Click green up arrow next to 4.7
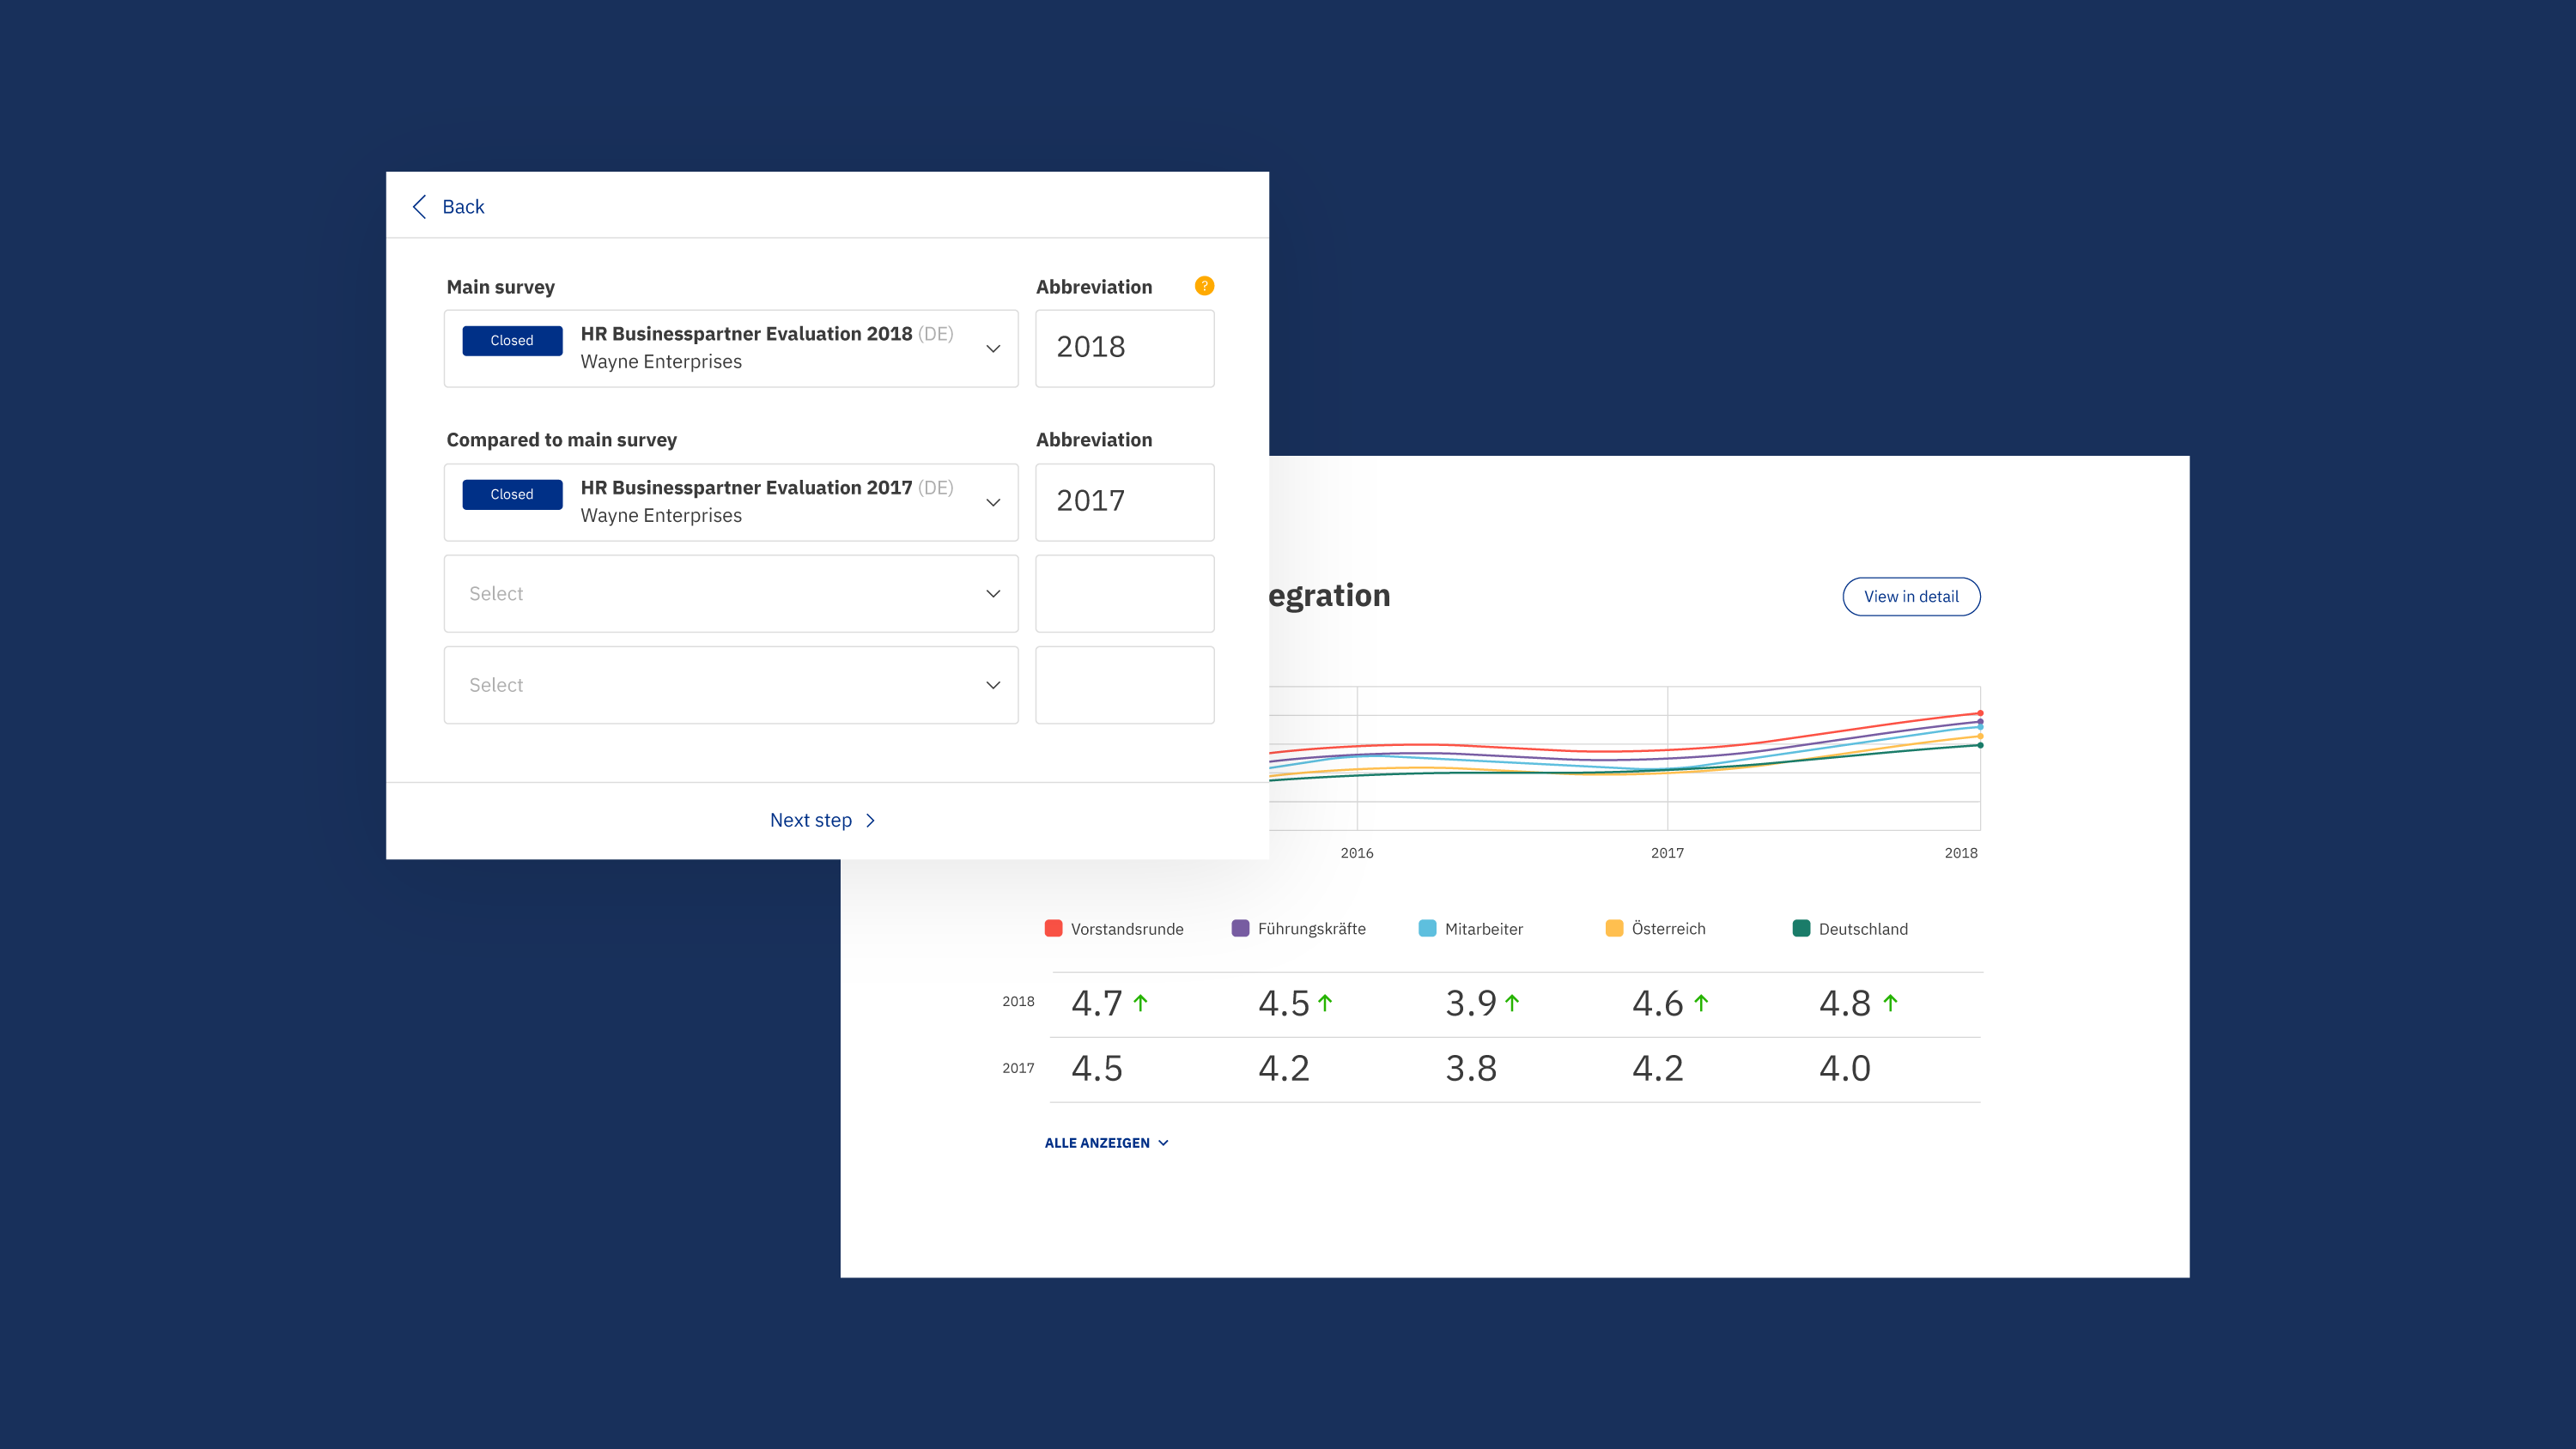Screen dimensions: 2576x1449 pyautogui.click(x=1141, y=1003)
